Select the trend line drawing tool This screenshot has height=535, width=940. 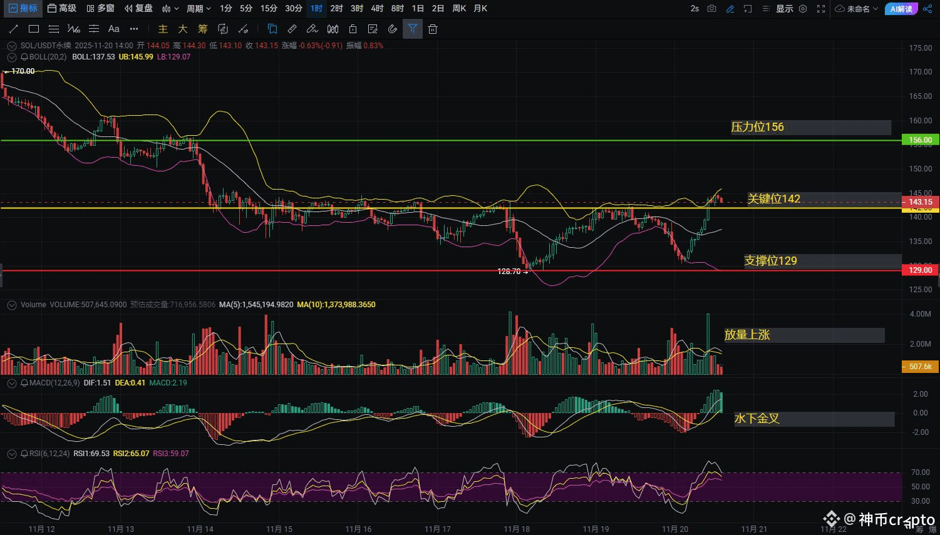tap(14, 29)
